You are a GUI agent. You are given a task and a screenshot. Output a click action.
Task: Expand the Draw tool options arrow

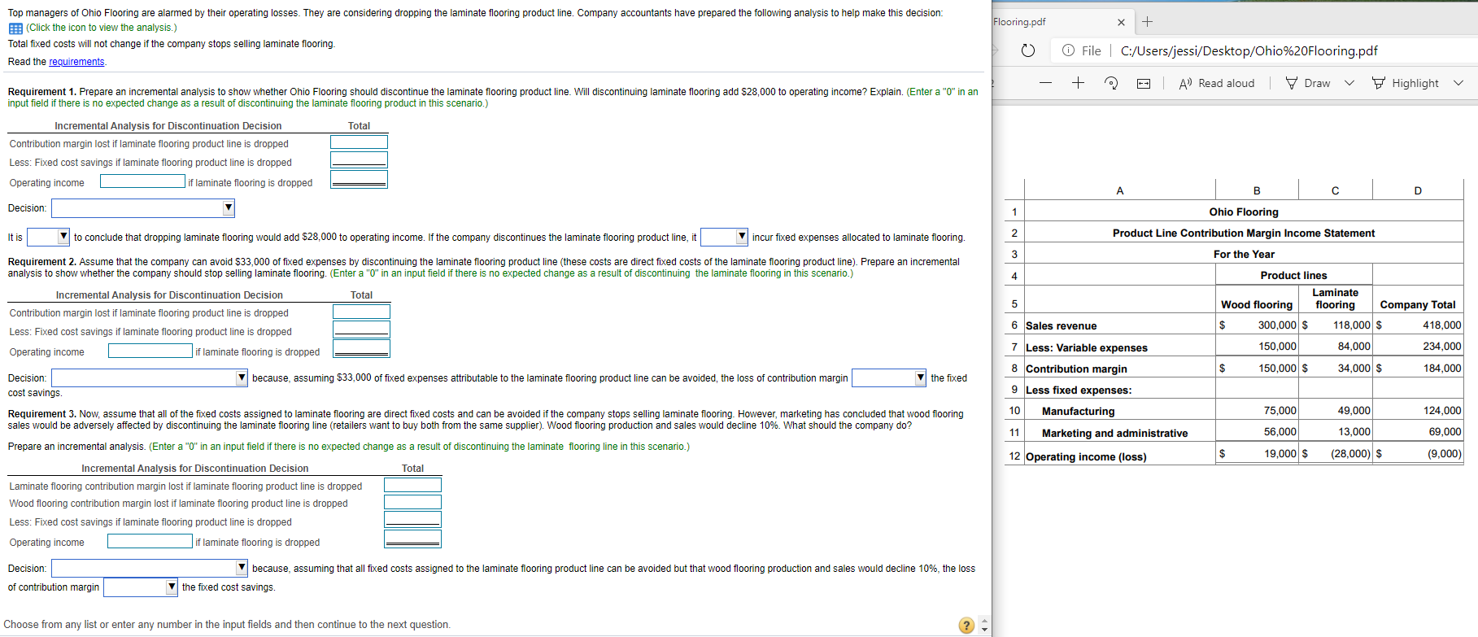click(1349, 83)
